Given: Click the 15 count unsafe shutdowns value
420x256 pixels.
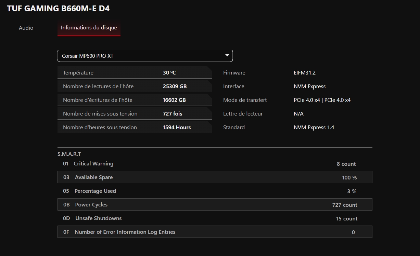Looking at the screenshot, I should 347,219.
